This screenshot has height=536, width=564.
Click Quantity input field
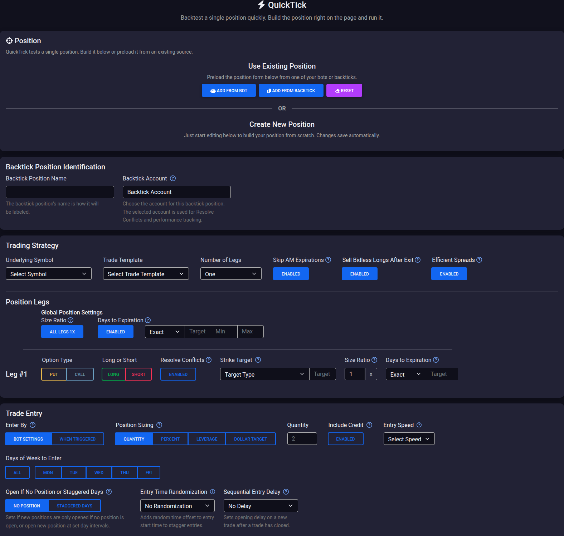point(302,438)
